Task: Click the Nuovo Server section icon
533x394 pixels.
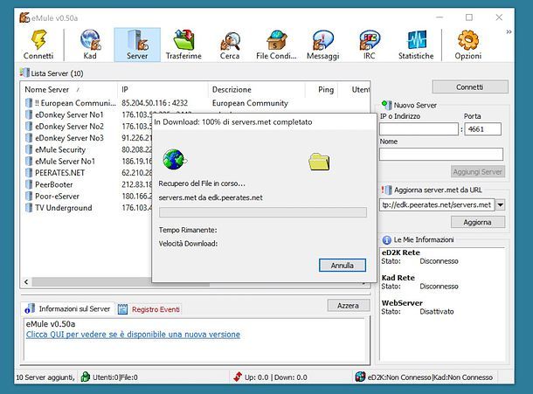Action: tap(386, 105)
